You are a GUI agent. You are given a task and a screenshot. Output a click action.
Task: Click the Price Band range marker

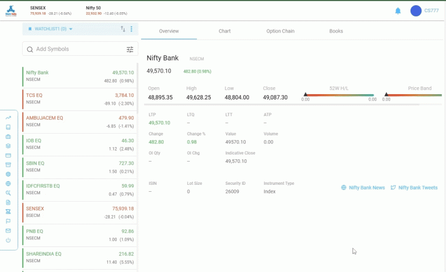click(386, 94)
